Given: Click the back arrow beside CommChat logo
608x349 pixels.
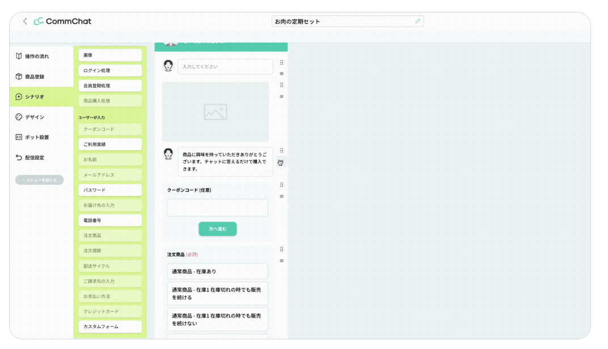Looking at the screenshot, I should pos(25,22).
